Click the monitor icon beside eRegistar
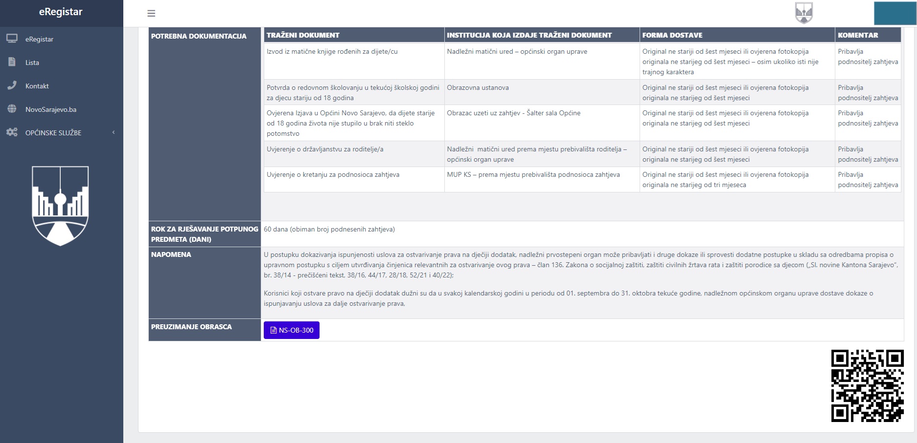The width and height of the screenshot is (917, 443). 12,39
